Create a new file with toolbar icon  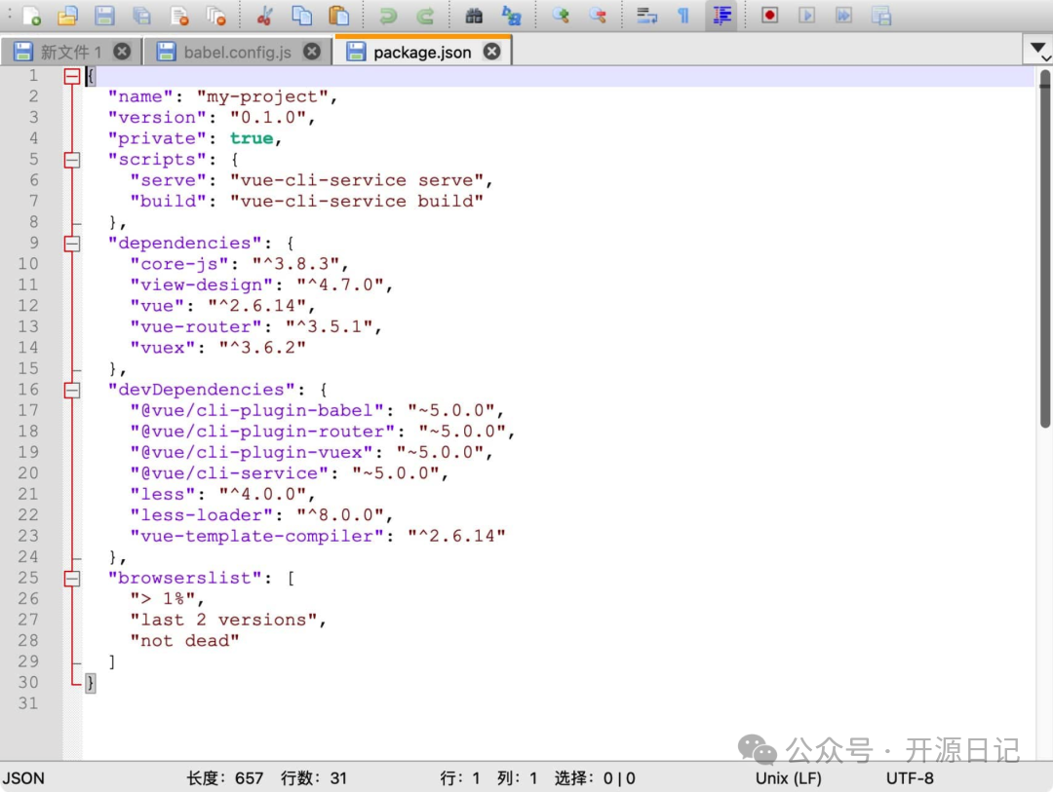31,15
